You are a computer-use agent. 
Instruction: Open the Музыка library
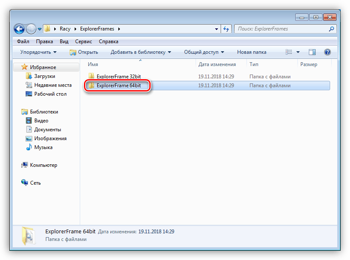tap(43, 147)
